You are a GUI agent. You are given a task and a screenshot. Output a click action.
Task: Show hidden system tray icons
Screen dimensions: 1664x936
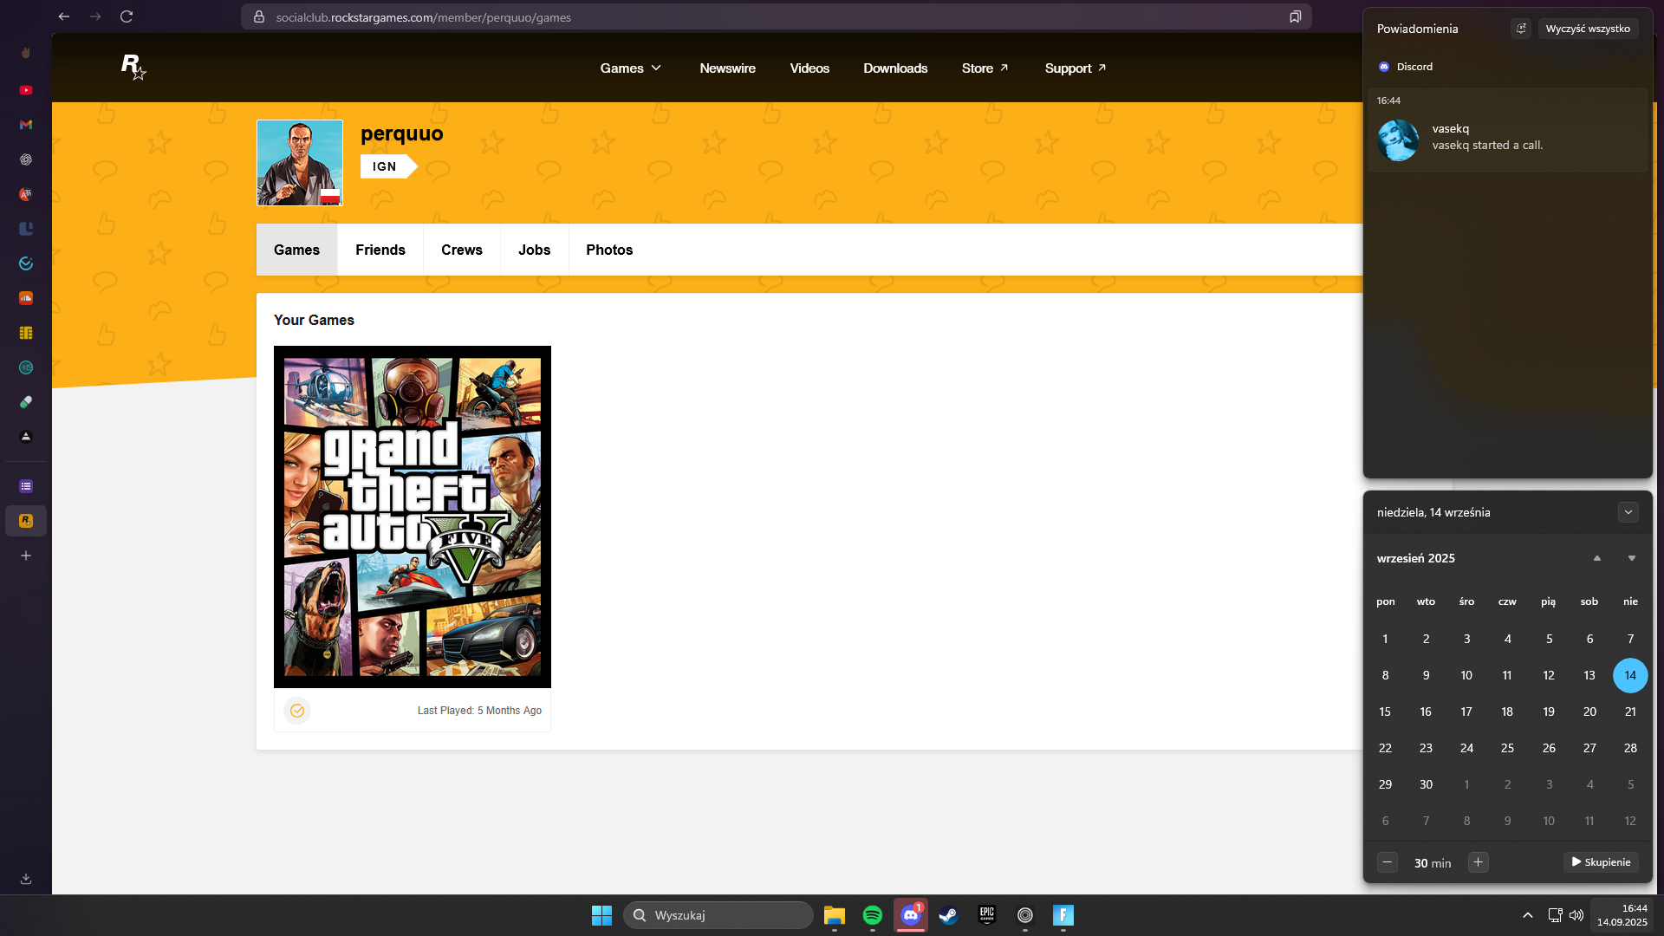click(x=1528, y=915)
